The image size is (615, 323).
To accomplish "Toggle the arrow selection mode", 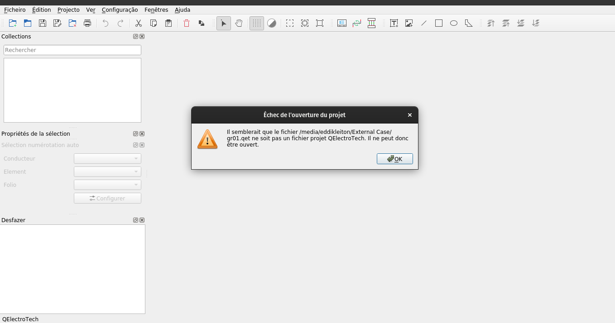I will 224,23.
